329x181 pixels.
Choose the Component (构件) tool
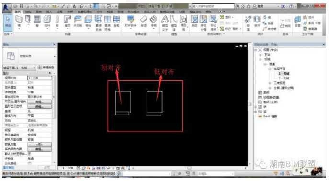coord(47,22)
